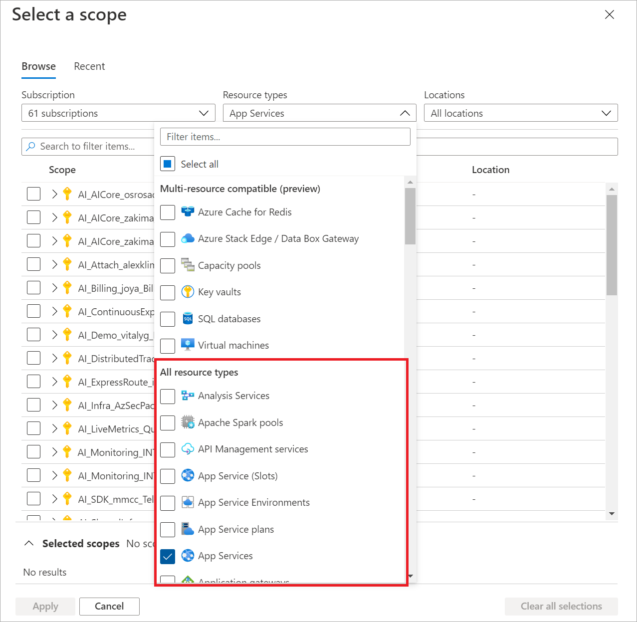The image size is (637, 622).
Task: Select the Apache Spark pools icon
Action: 188,422
